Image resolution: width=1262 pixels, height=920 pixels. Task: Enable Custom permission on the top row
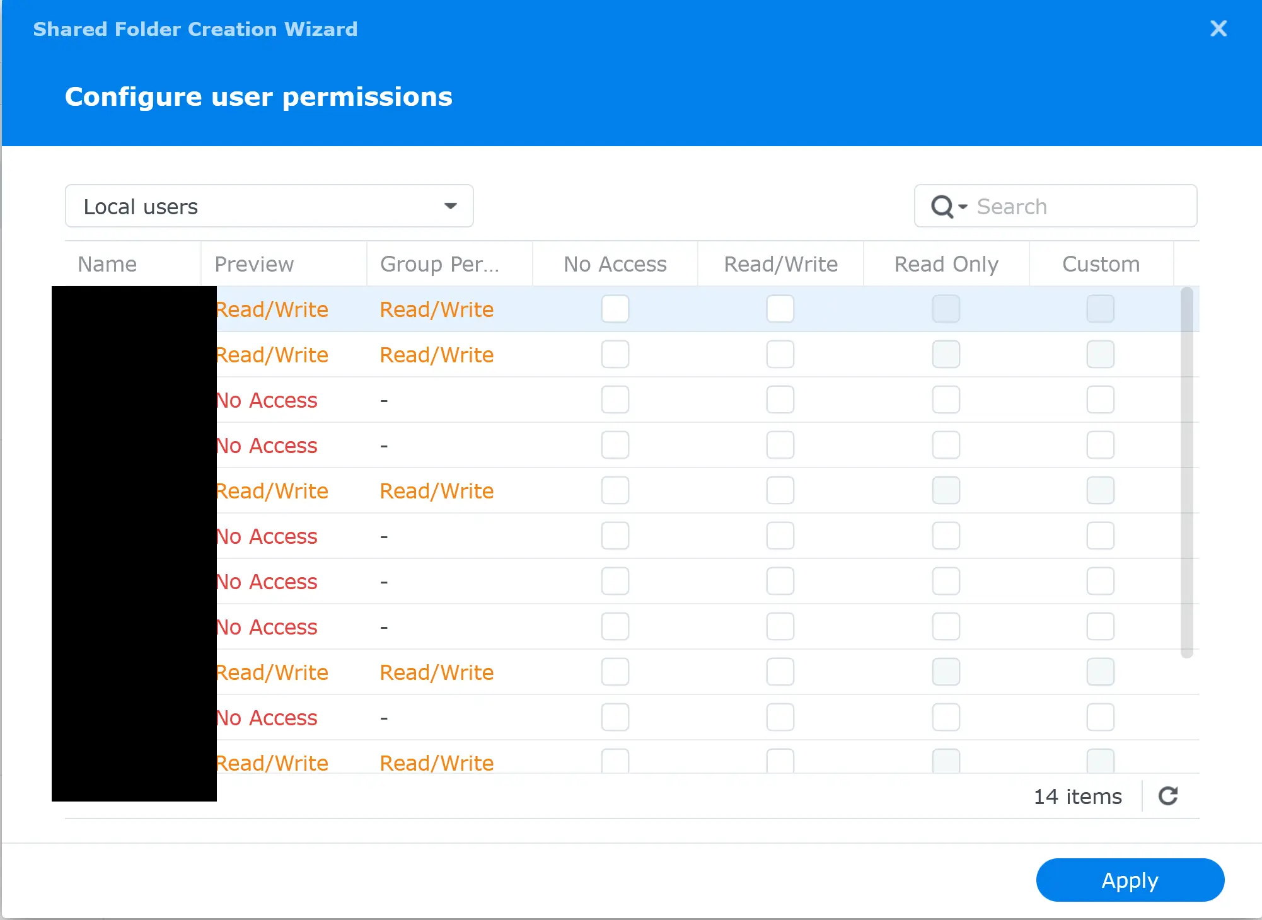pyautogui.click(x=1100, y=309)
